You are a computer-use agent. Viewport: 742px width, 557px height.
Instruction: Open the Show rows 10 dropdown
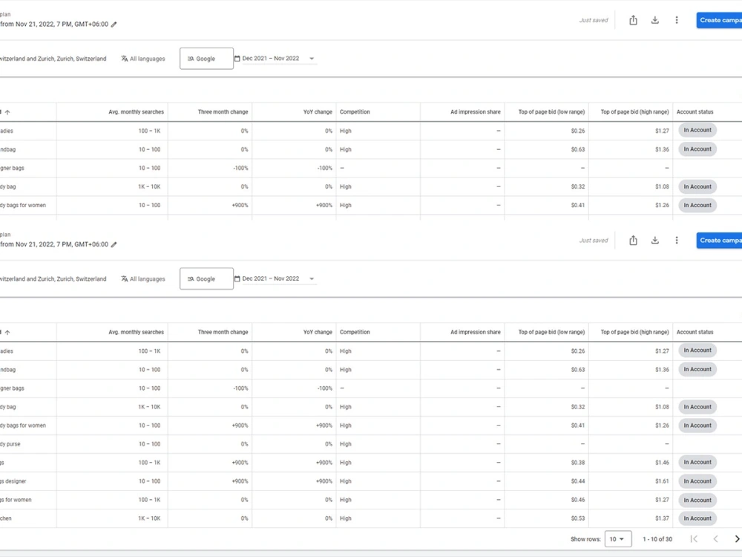(617, 539)
